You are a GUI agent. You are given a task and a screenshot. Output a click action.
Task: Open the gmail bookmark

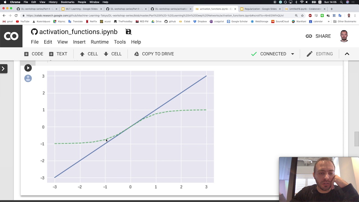[8, 21]
